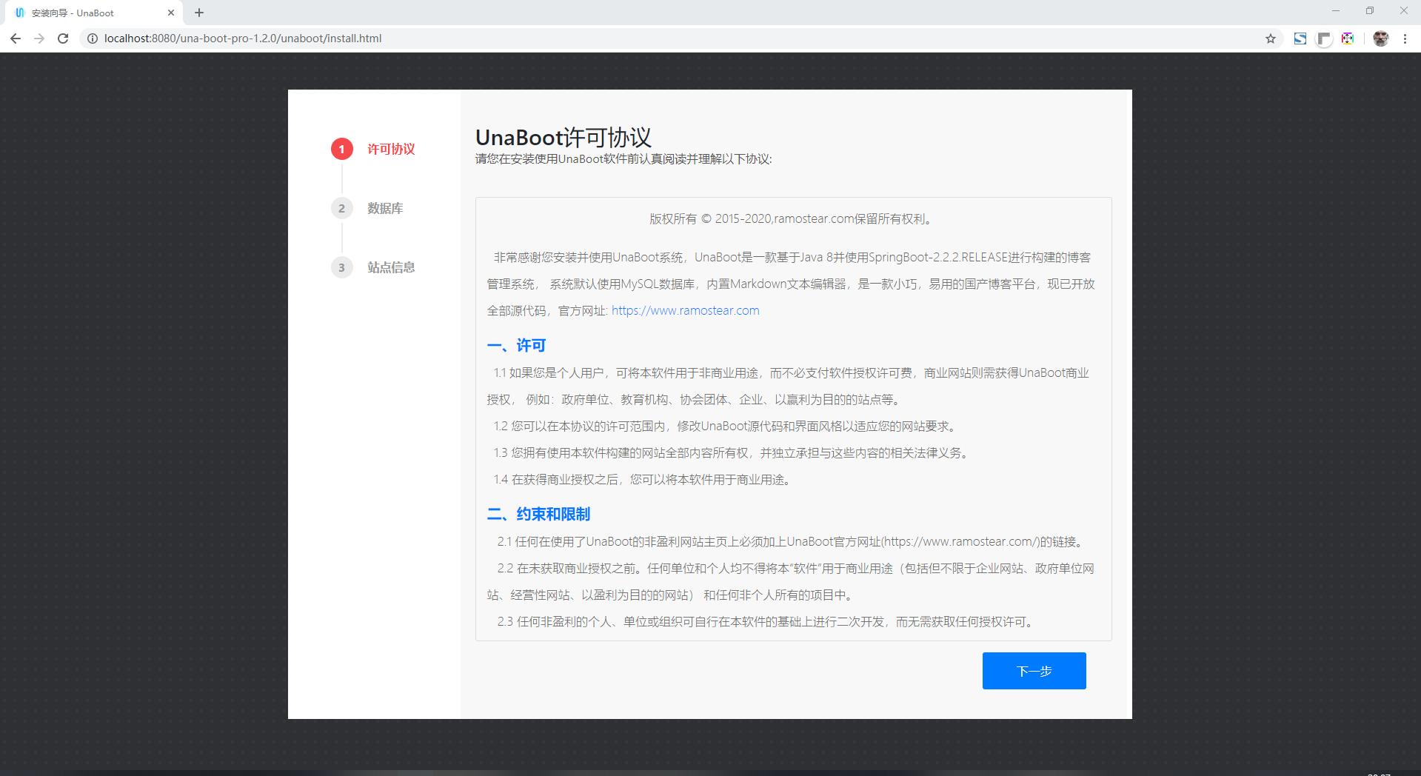Click the forward navigation arrow
1421x776 pixels.
click(39, 38)
